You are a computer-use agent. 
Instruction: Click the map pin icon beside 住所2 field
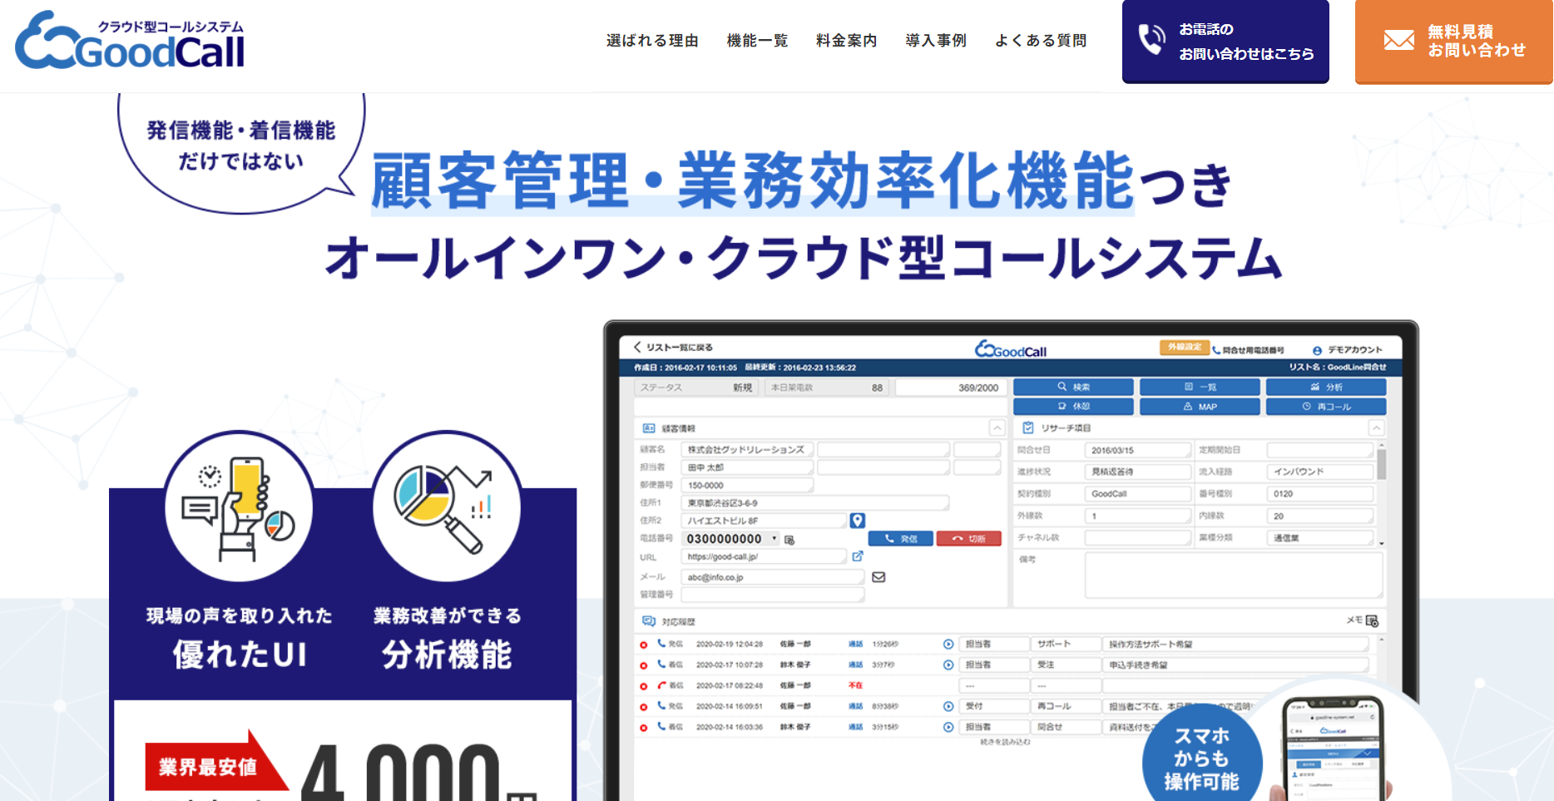tap(859, 520)
